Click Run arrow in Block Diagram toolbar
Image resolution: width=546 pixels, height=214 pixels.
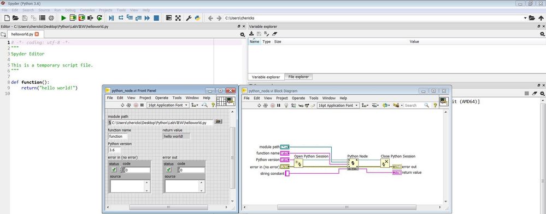click(x=259, y=105)
